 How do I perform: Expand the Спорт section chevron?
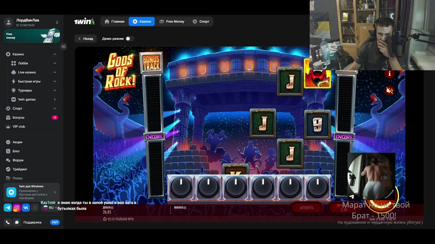pos(55,108)
